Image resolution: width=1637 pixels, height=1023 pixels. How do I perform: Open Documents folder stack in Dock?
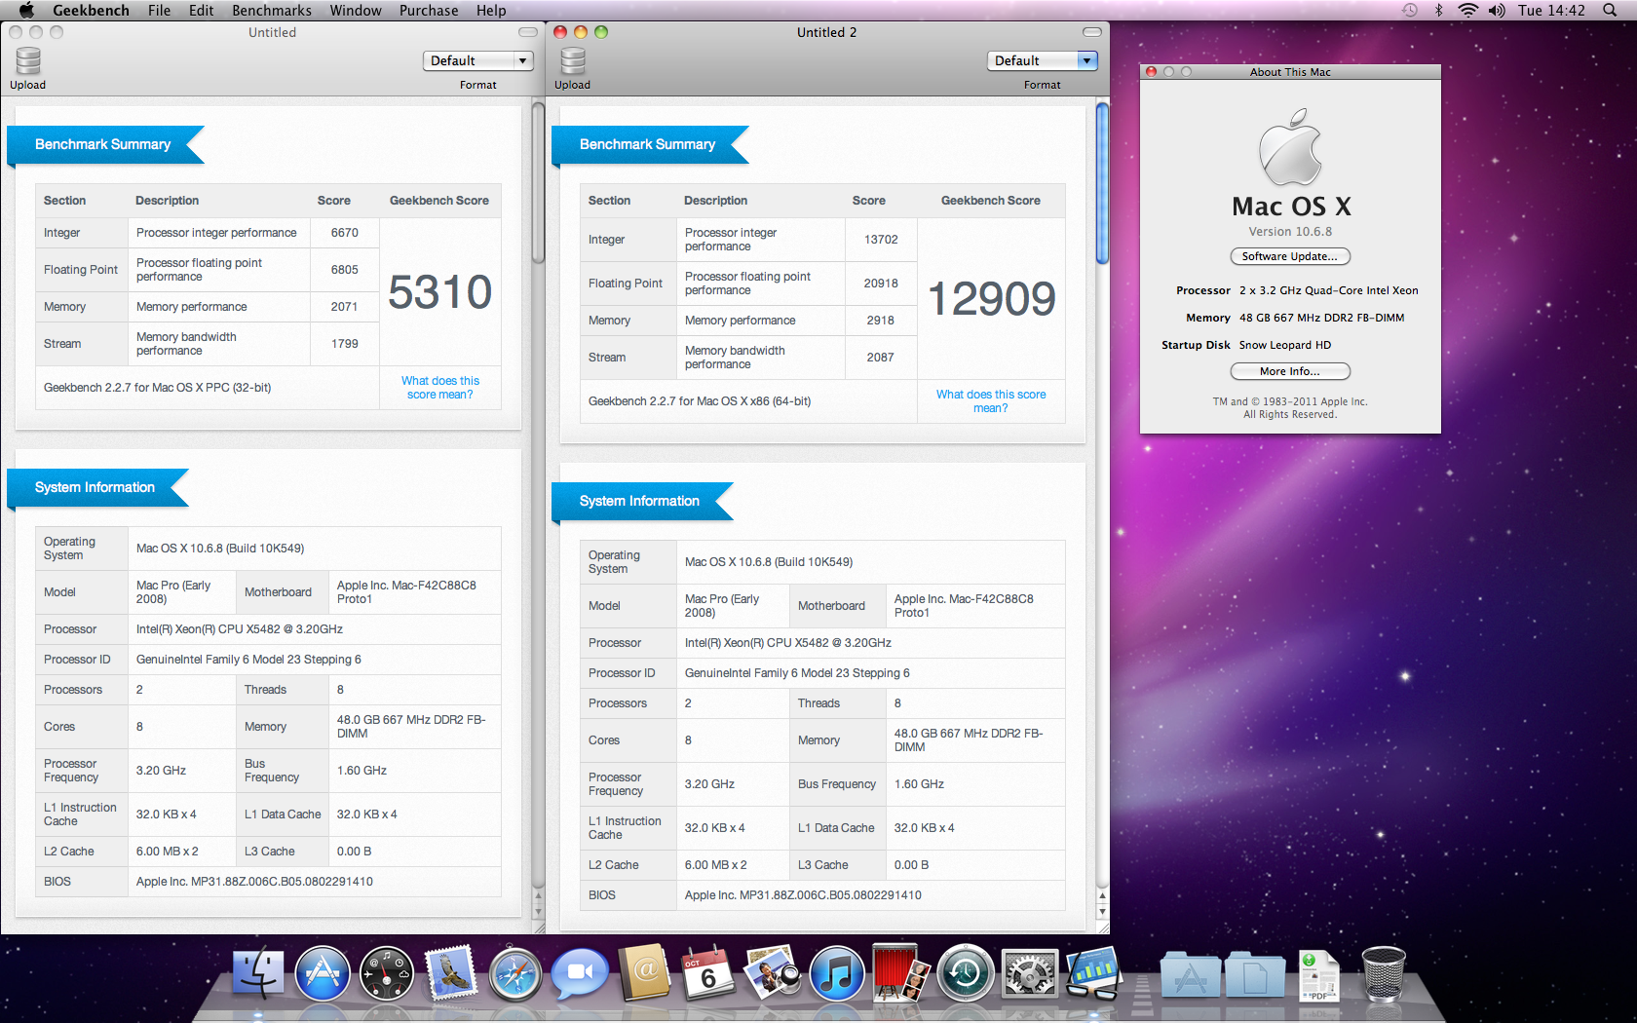click(x=1254, y=976)
